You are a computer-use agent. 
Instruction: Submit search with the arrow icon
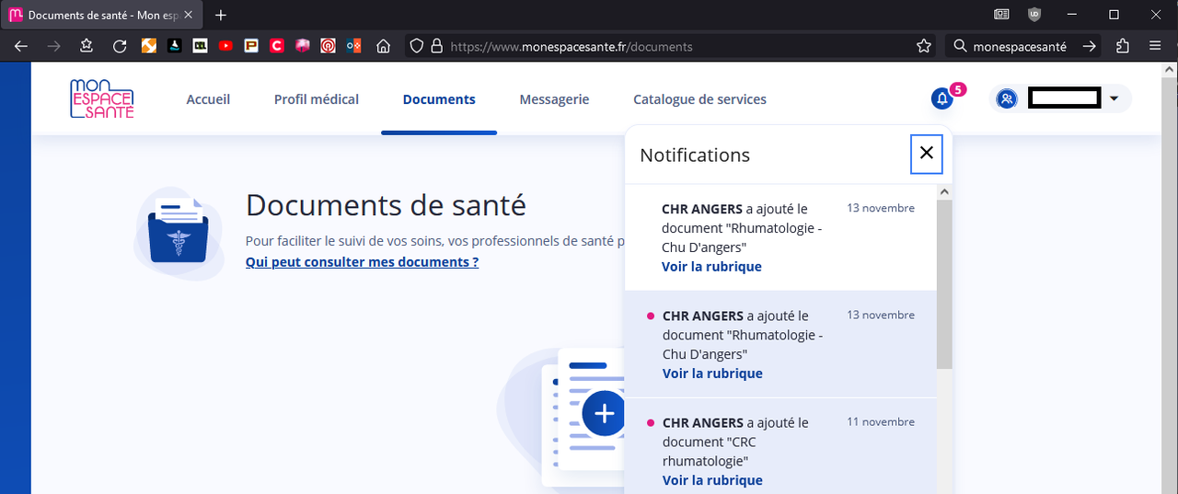pyautogui.click(x=1089, y=46)
